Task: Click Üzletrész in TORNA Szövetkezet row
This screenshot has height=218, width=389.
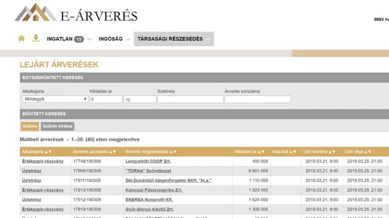Action: pyautogui.click(x=31, y=171)
